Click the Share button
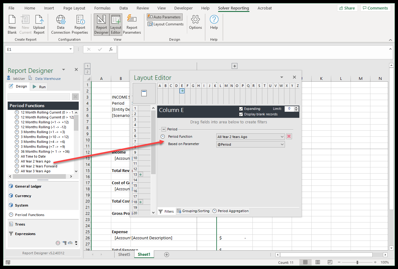Viewport: 398px width, 269px height. tap(347, 8)
